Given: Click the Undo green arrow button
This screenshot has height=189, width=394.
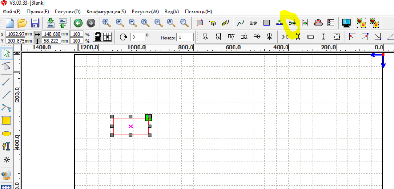Looking at the screenshot, I should click(x=77, y=23).
